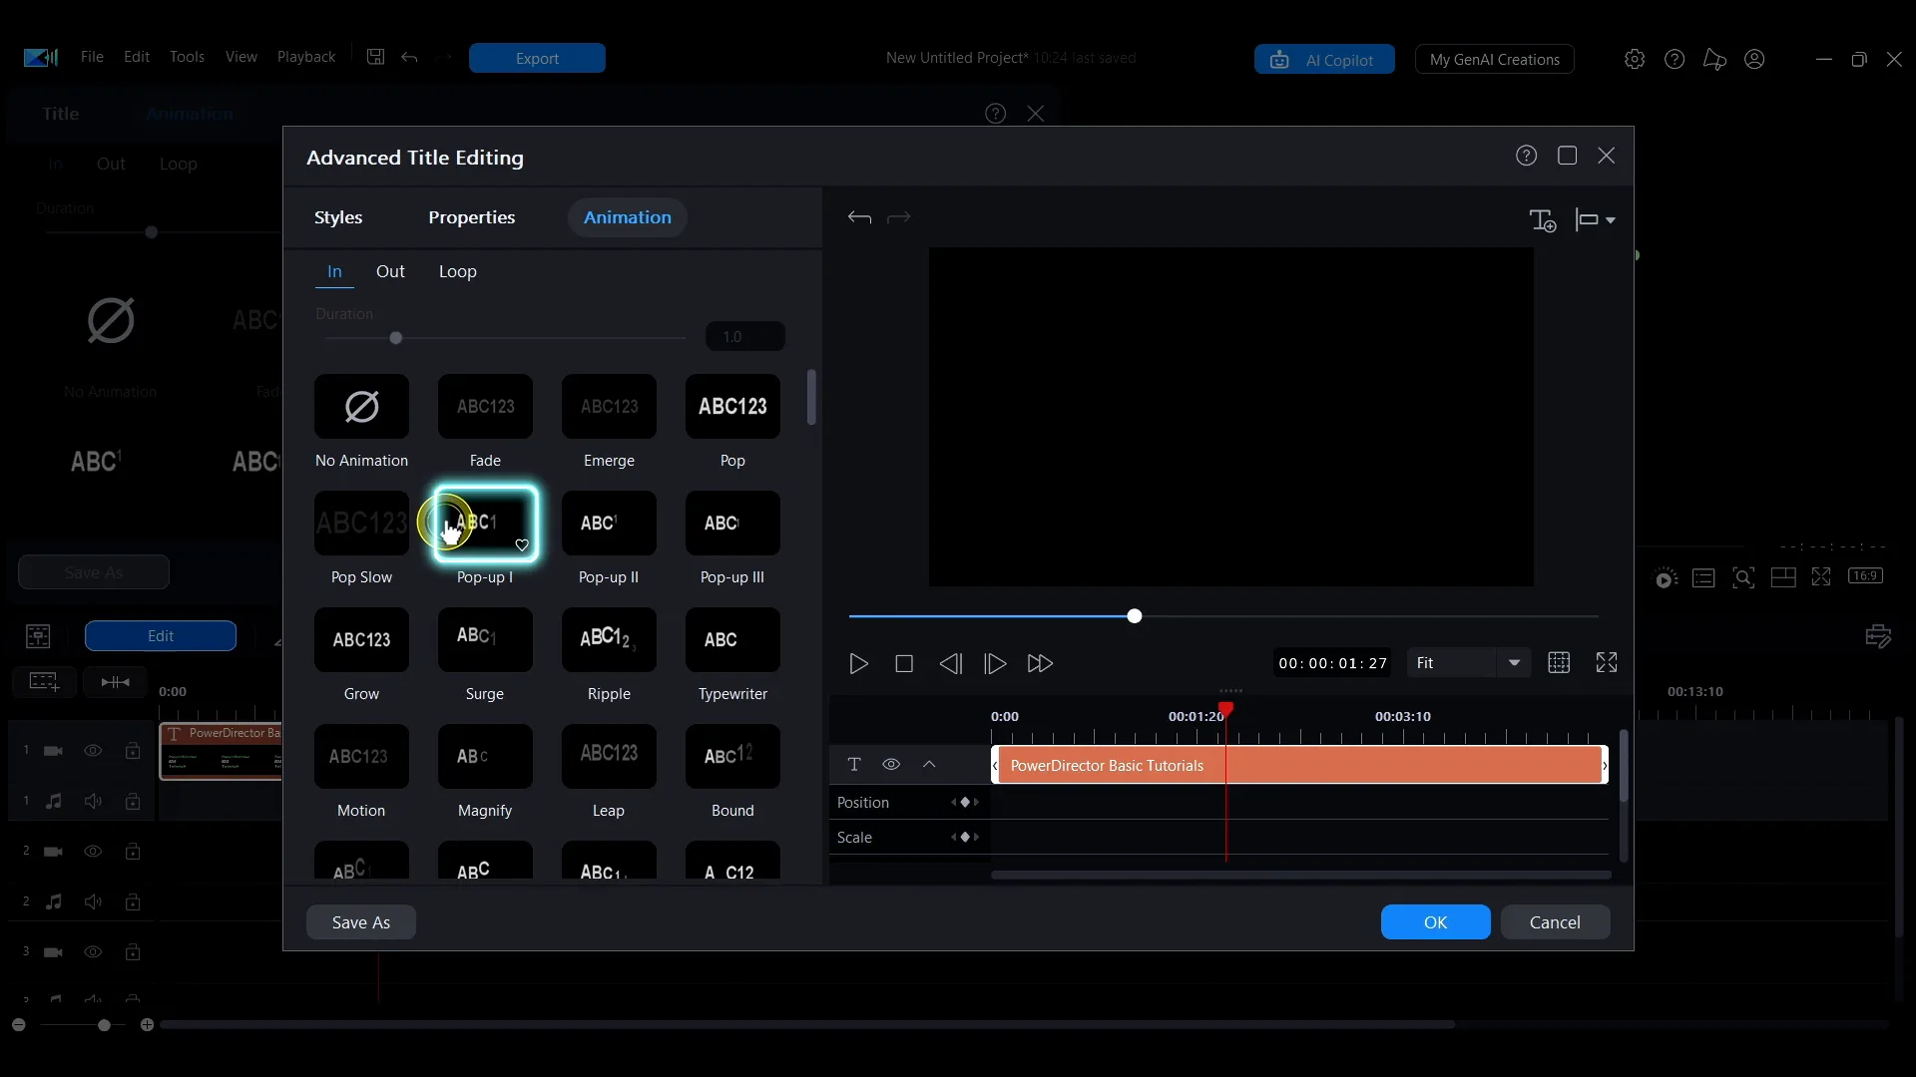This screenshot has height=1077, width=1916.
Task: Select the Leap animation preset
Action: pos(609,757)
